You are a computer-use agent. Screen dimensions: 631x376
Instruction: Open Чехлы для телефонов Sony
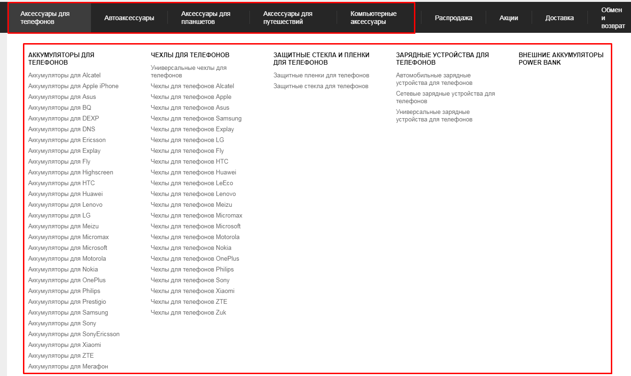[x=190, y=280]
